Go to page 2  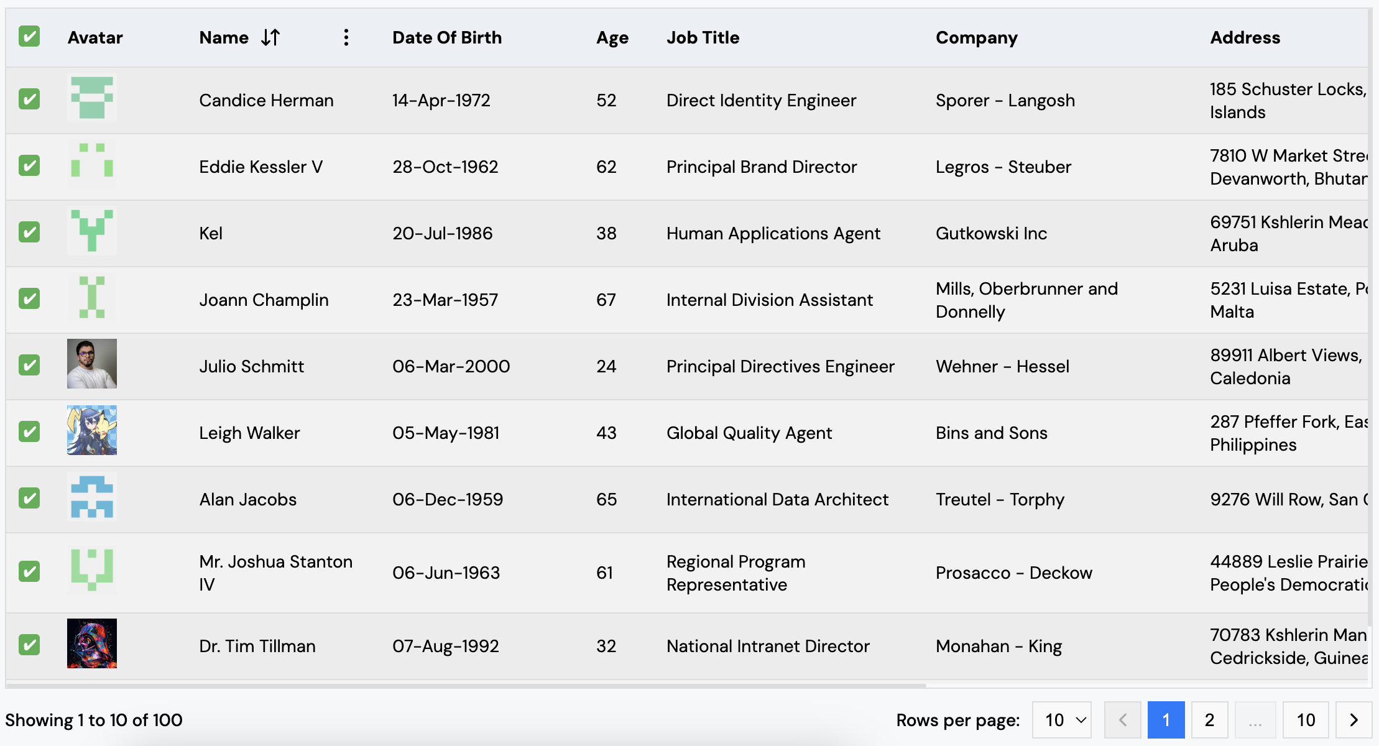coord(1209,720)
